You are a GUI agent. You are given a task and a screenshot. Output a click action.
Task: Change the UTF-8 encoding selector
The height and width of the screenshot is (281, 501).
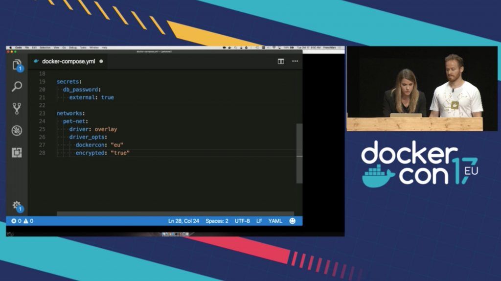coord(242,221)
